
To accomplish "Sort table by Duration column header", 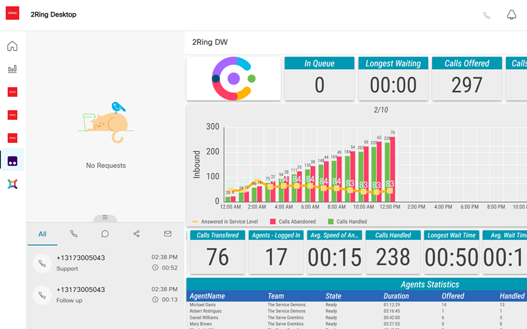I will 397,296.
